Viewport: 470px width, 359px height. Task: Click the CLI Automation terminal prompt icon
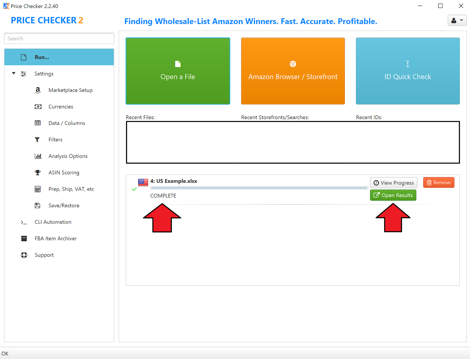tap(24, 222)
